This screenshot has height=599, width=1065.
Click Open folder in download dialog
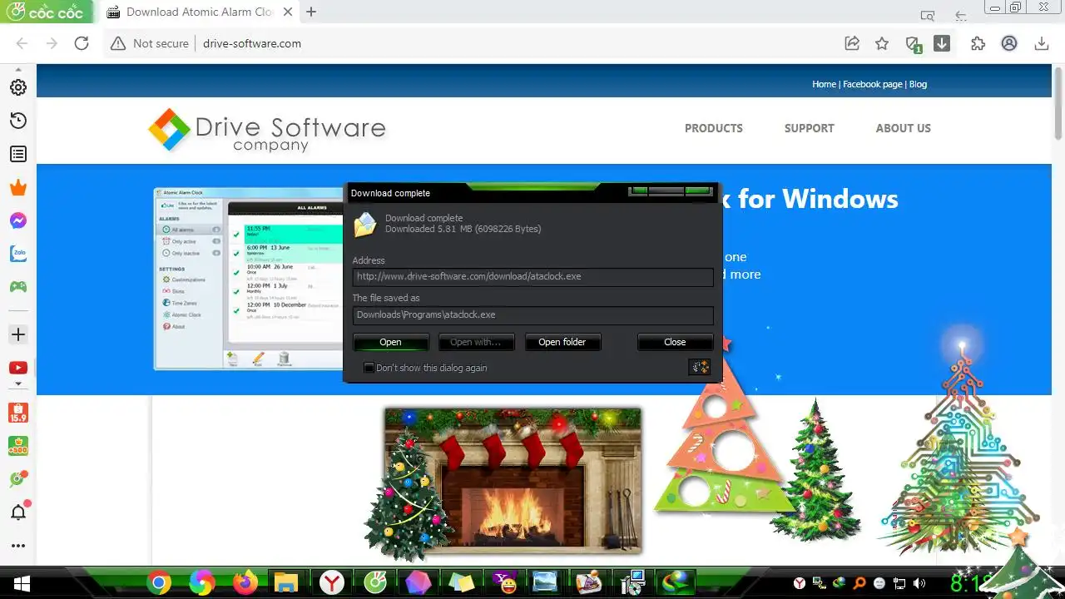point(562,342)
